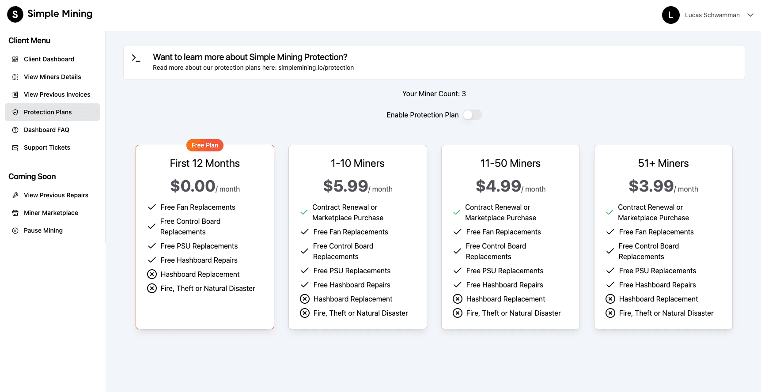
Task: Click the 11-50 Miners plan title
Action: pos(511,163)
